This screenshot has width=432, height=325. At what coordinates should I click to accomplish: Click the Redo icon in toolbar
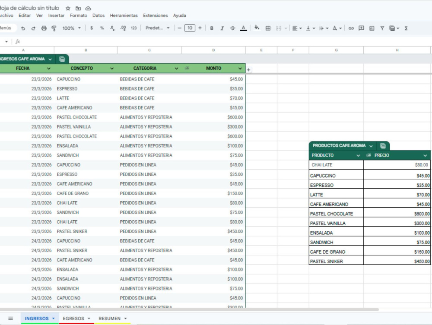click(33, 28)
